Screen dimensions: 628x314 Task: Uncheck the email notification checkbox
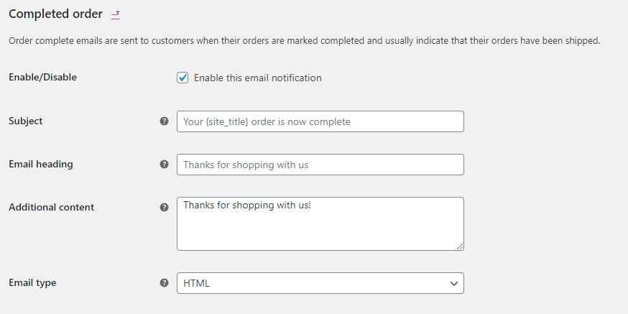pyautogui.click(x=183, y=78)
